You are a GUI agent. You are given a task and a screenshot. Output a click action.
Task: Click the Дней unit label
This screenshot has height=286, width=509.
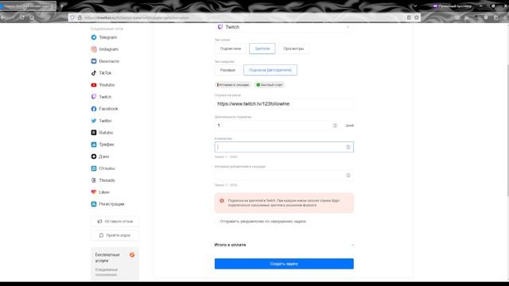(350, 126)
